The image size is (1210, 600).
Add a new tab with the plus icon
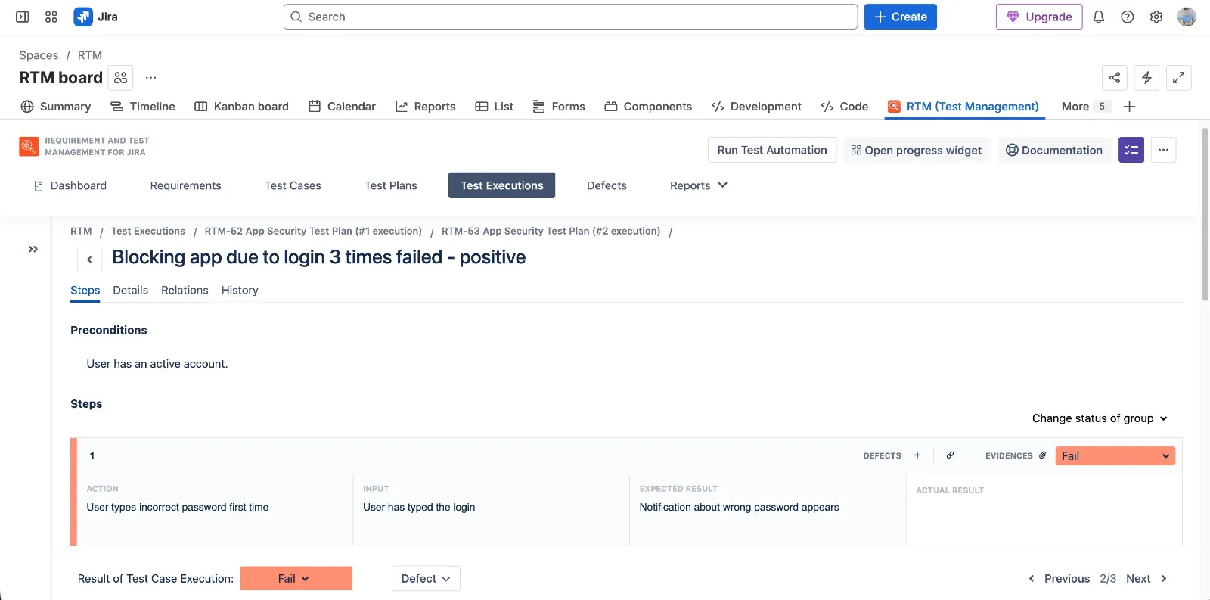click(x=1130, y=107)
